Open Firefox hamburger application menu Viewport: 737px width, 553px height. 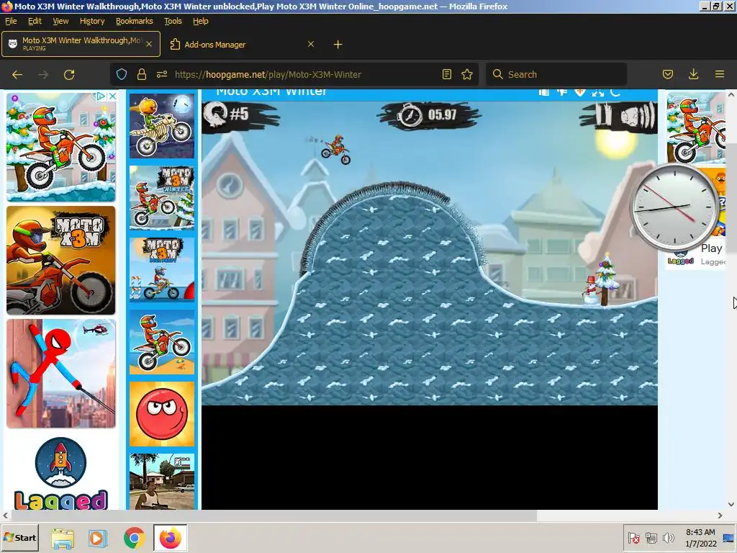click(720, 74)
